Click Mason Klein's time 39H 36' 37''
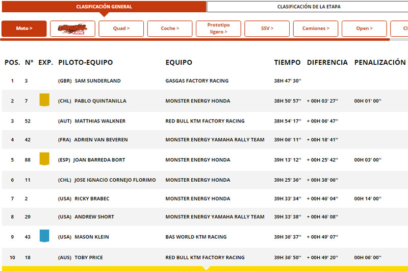408x271 pixels. click(288, 237)
